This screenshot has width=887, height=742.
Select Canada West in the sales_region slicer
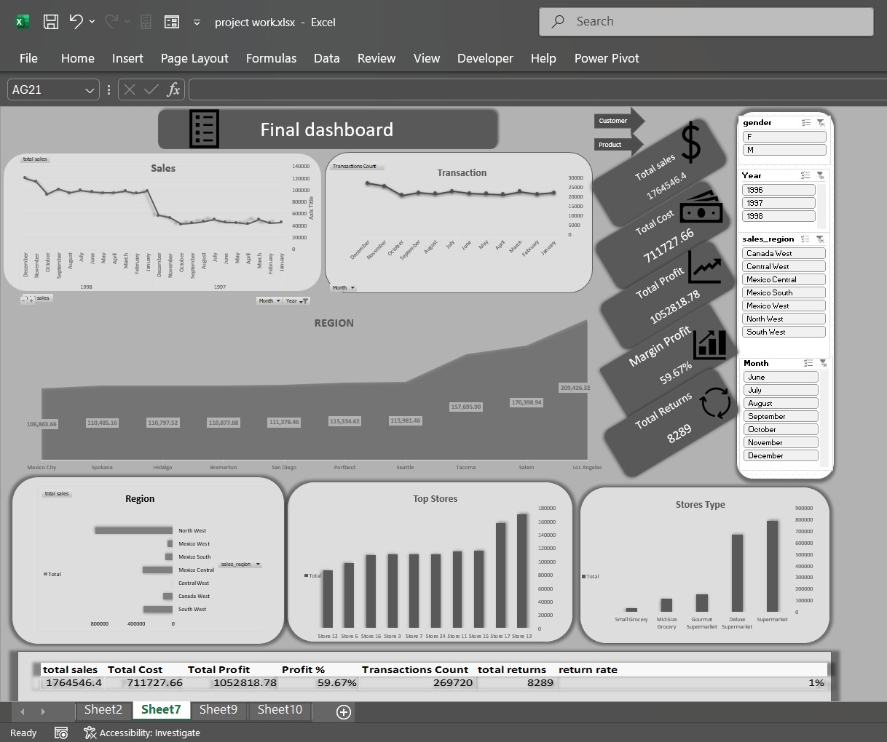pyautogui.click(x=783, y=252)
